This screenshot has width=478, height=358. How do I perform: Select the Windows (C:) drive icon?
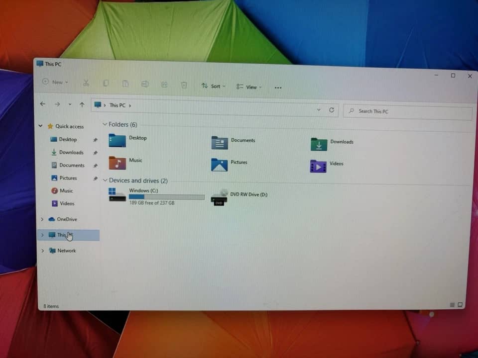click(x=117, y=195)
